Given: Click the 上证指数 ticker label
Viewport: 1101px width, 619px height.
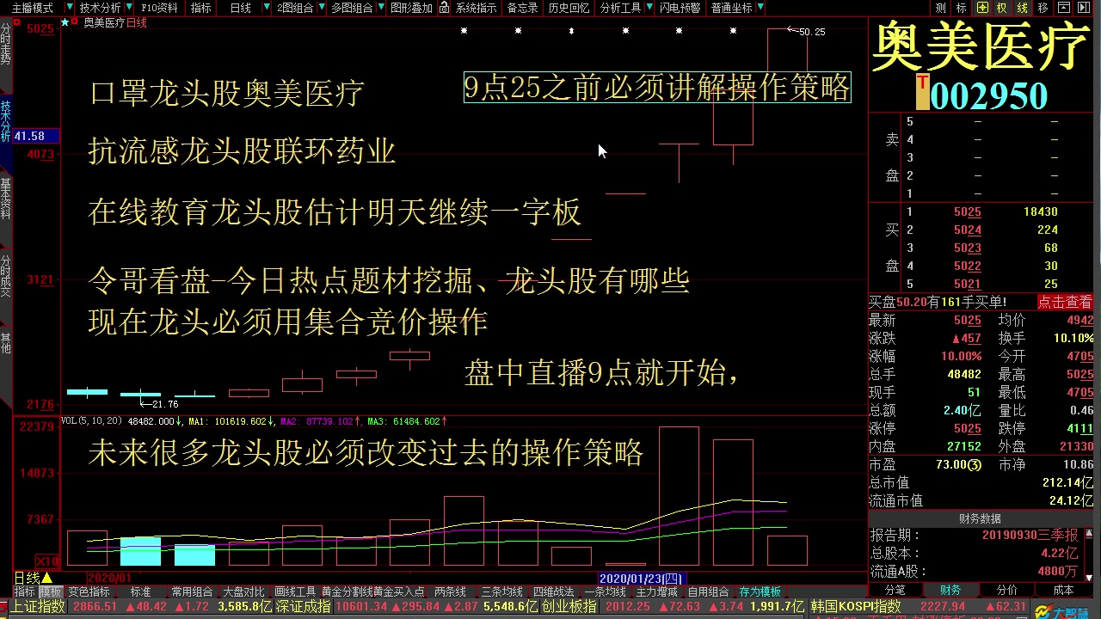Looking at the screenshot, I should coord(39,607).
